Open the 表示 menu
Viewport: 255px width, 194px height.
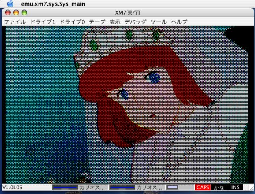[x=115, y=22]
